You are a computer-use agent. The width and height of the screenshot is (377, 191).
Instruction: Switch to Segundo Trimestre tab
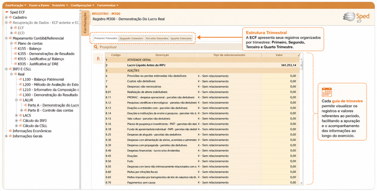[x=131, y=39]
